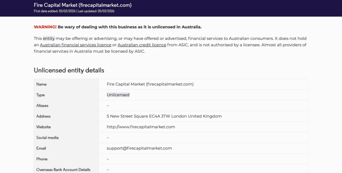Click the London street address value

164,116
